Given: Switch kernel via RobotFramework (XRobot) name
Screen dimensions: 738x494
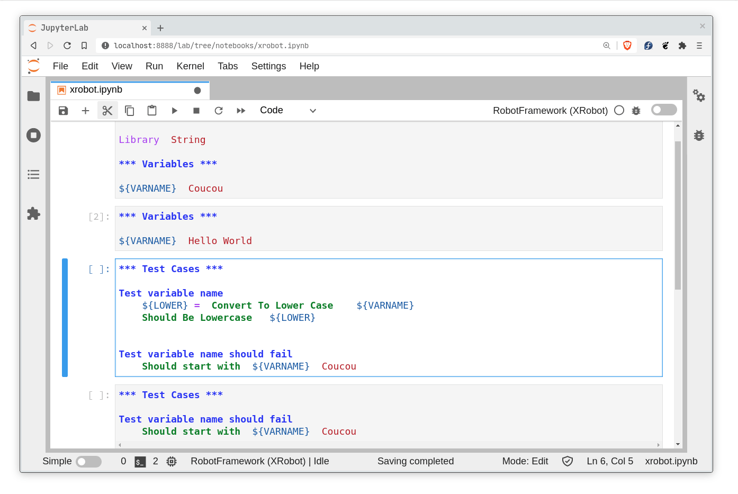Looking at the screenshot, I should [550, 110].
